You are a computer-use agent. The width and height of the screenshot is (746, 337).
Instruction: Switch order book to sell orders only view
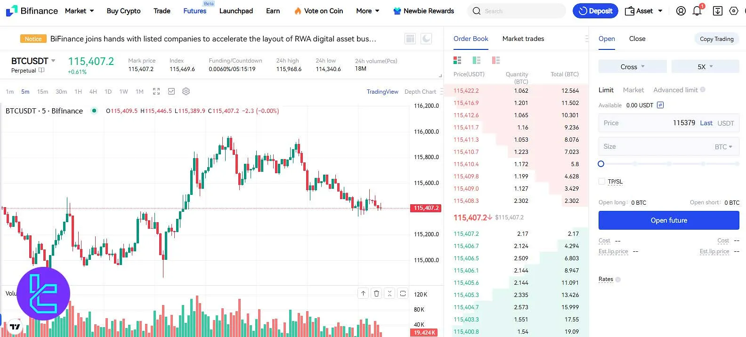[x=495, y=60]
